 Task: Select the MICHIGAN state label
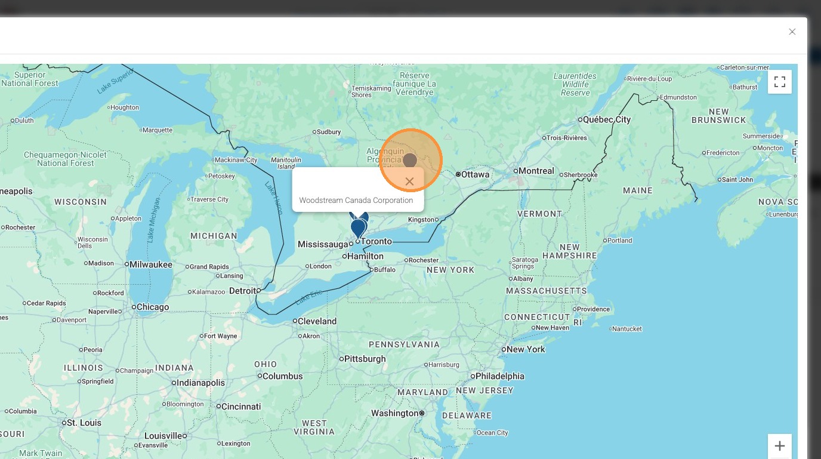tap(214, 236)
